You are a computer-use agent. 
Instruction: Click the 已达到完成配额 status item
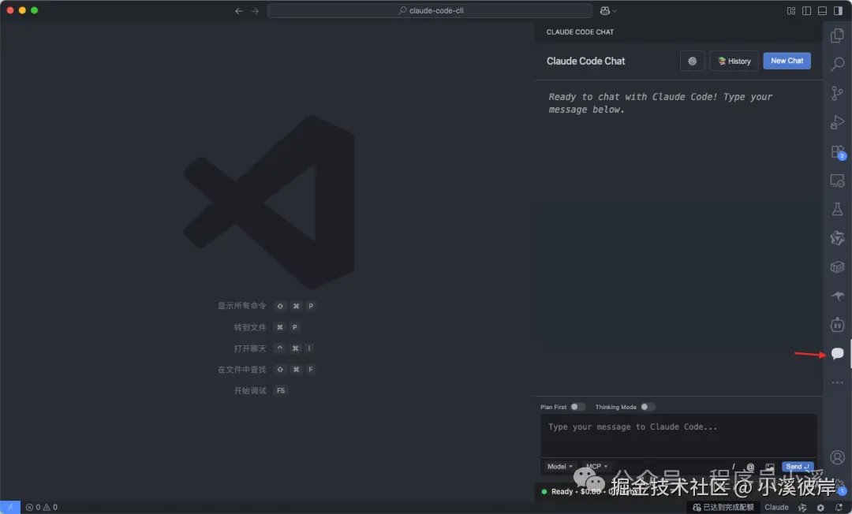point(723,508)
